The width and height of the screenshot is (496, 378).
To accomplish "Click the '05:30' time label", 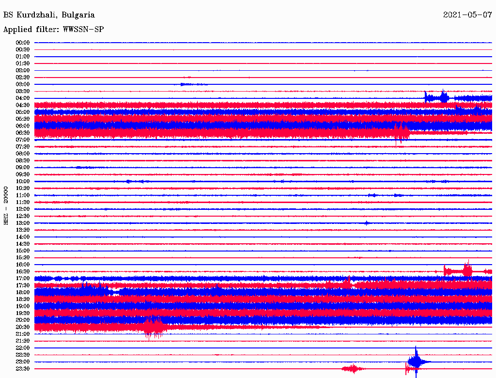I will point(23,119).
